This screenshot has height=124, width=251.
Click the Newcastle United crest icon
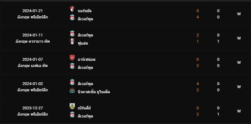click(x=72, y=90)
